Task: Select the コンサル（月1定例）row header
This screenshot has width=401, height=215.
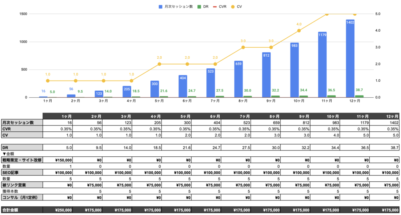Action: tap(21, 197)
